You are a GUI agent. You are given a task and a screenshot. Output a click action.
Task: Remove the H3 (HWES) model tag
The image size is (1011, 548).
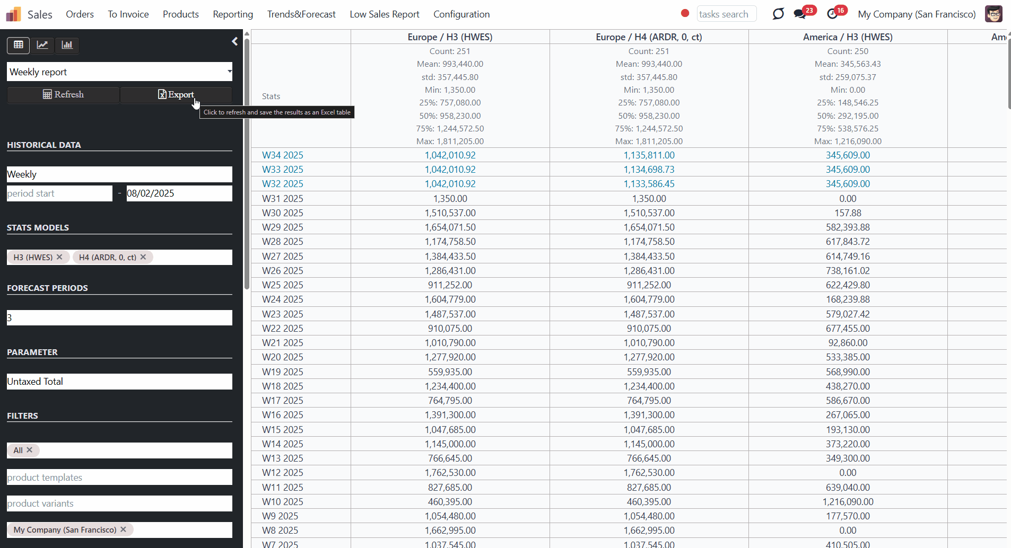pos(59,257)
